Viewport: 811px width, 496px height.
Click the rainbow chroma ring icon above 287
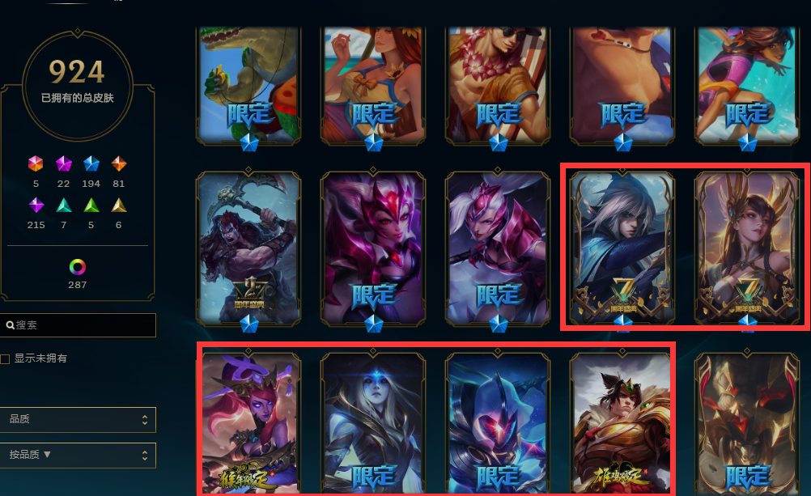click(x=78, y=267)
